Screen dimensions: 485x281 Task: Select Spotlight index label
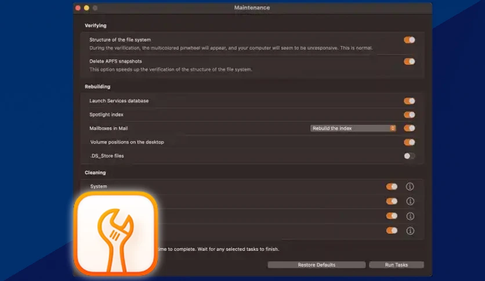pos(106,114)
